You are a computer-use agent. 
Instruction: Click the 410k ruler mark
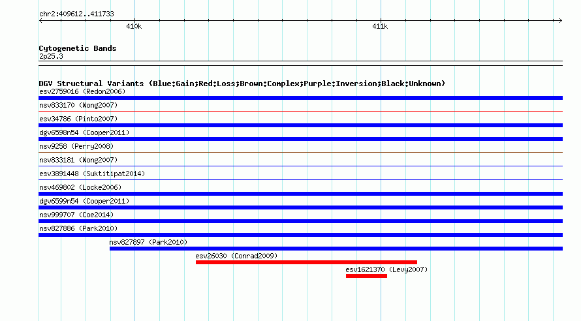(x=134, y=26)
